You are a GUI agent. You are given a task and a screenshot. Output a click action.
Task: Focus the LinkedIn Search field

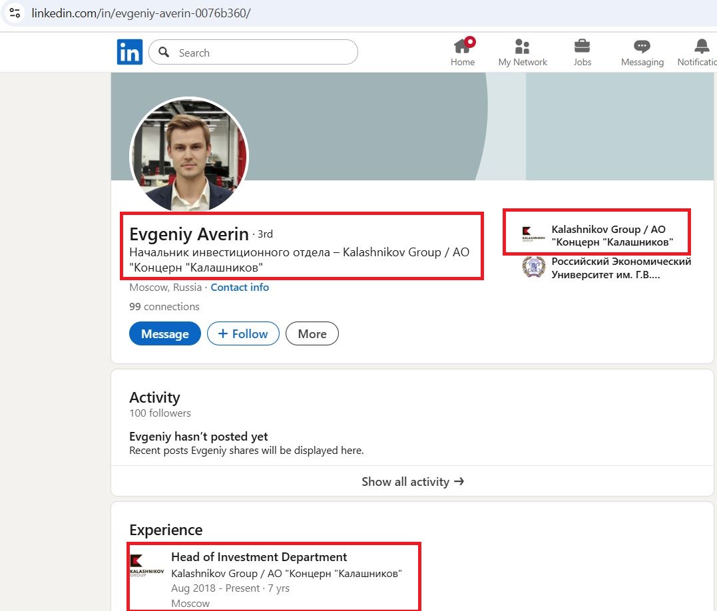click(x=254, y=52)
